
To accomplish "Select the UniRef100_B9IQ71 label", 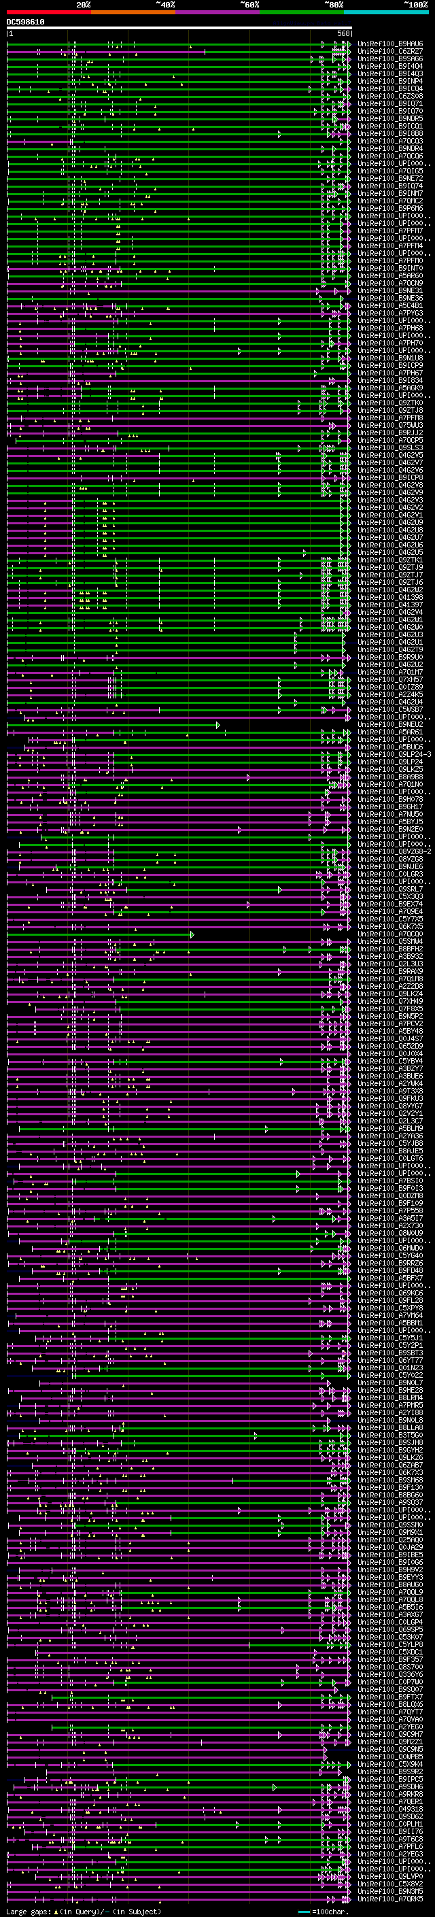I will [x=390, y=103].
